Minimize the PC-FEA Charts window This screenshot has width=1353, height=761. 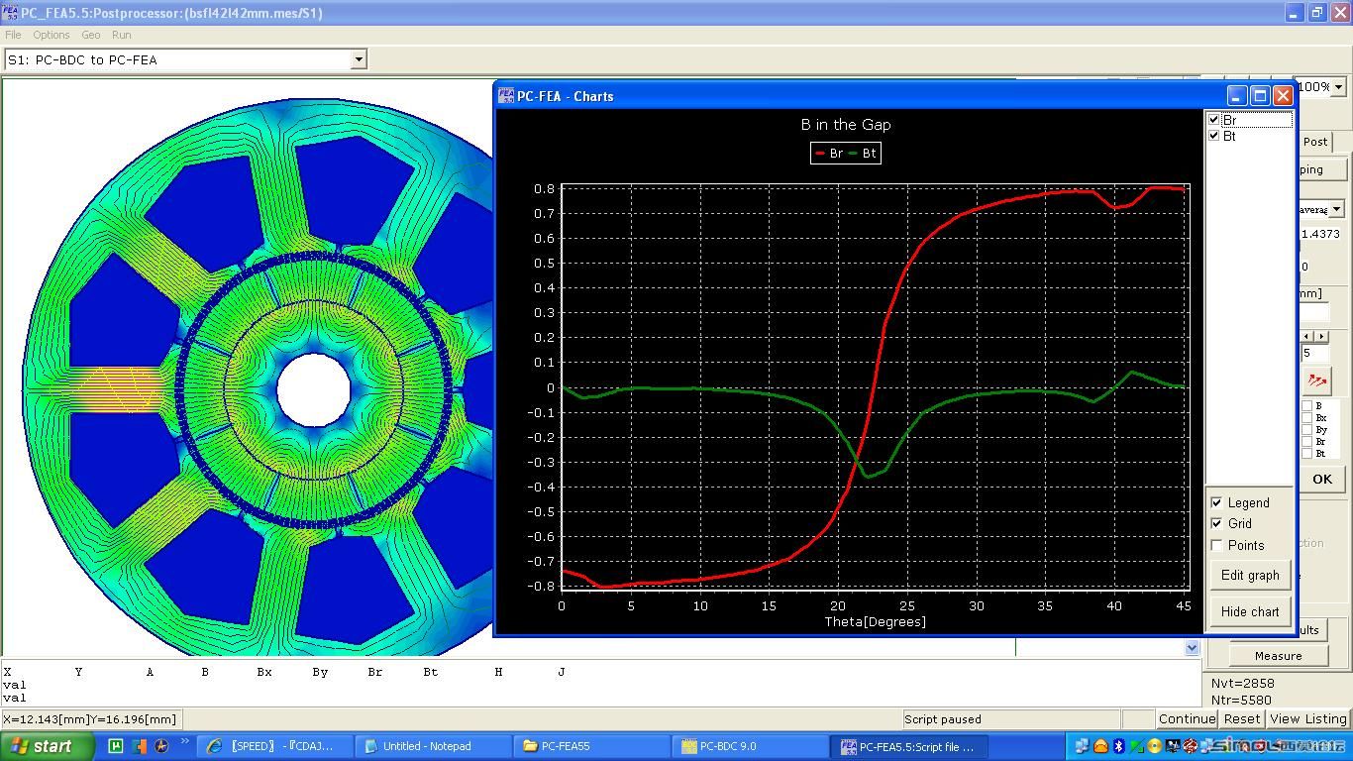click(1236, 95)
